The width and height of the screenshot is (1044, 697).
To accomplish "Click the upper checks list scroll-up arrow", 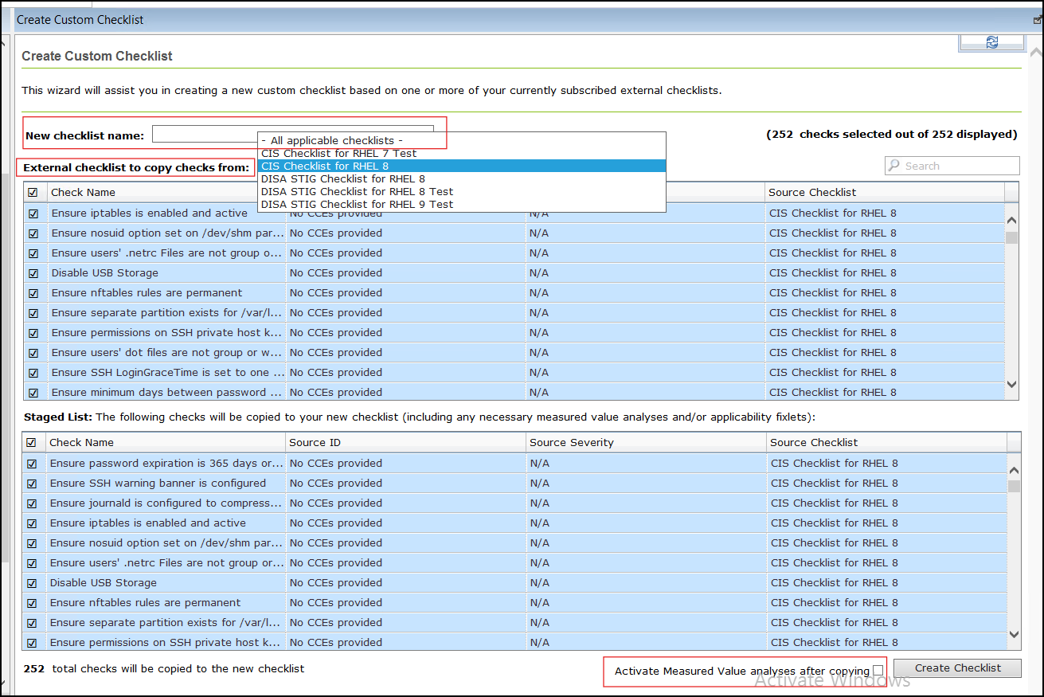I will 1011,221.
